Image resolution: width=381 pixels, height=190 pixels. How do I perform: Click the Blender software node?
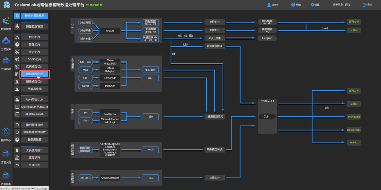point(110,85)
